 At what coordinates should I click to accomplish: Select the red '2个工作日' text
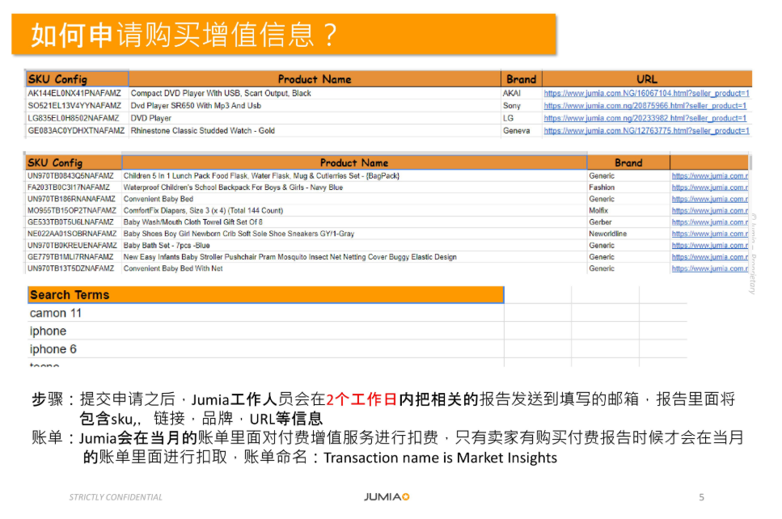click(361, 399)
